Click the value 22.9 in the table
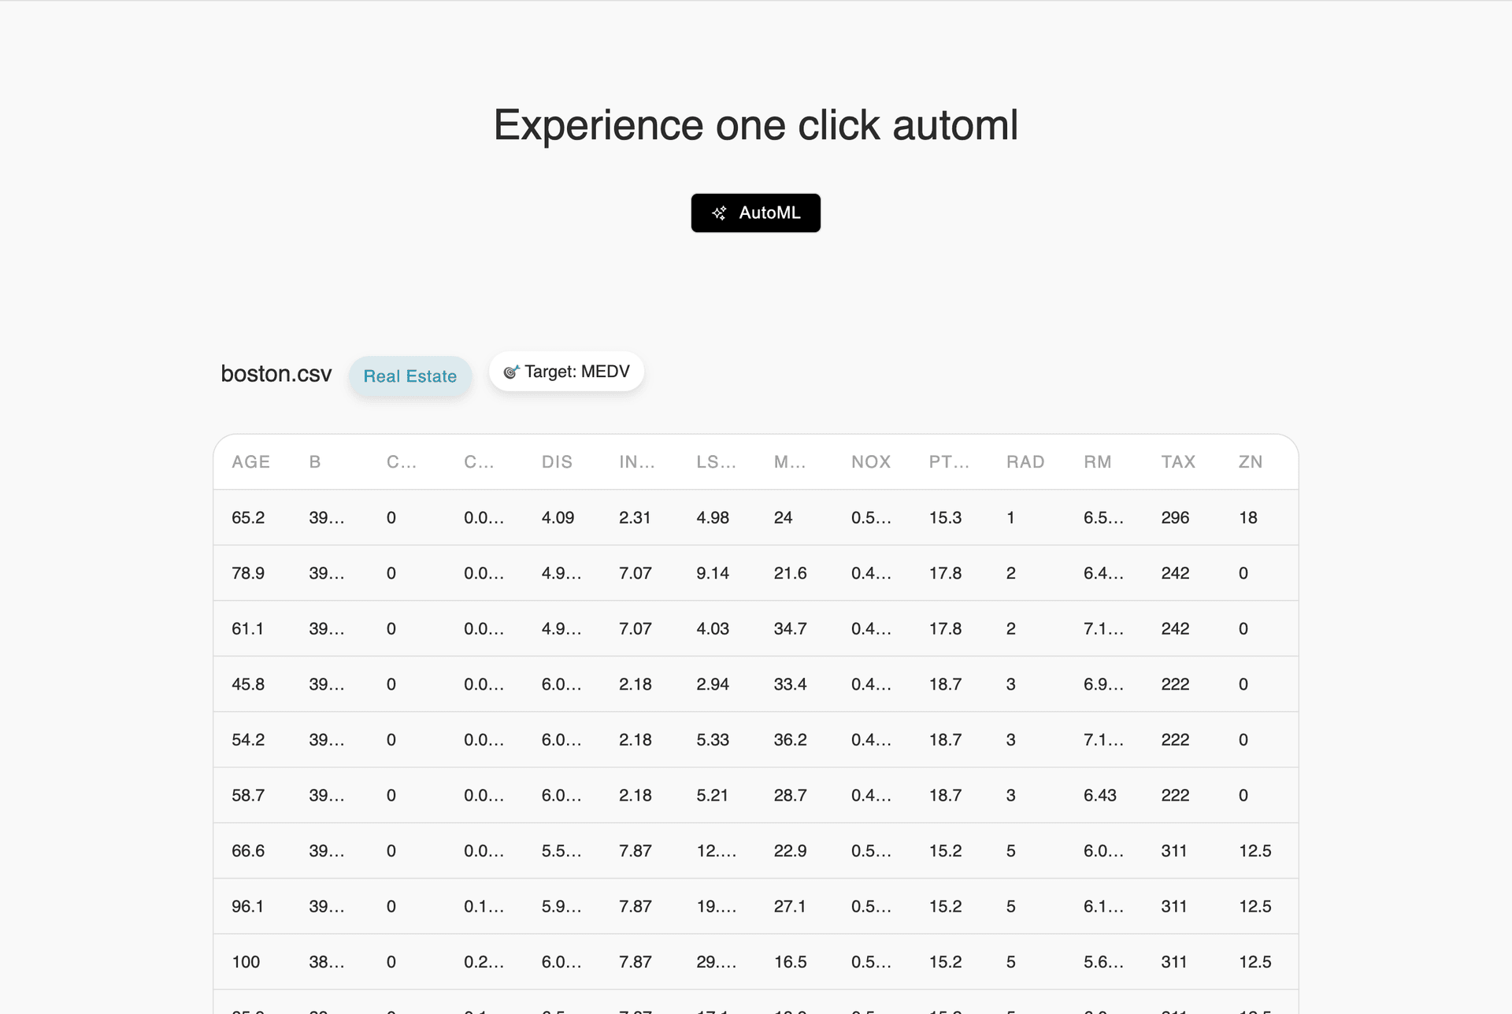The image size is (1512, 1014). (790, 851)
